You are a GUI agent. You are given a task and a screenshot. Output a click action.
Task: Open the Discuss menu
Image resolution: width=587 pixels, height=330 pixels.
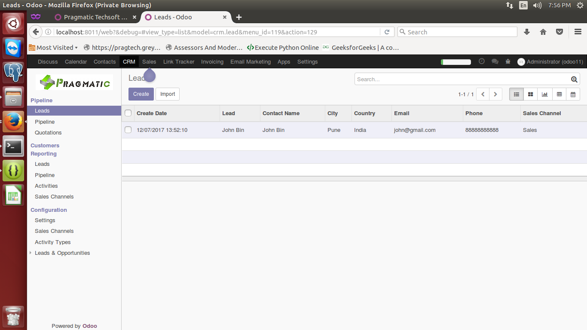(48, 61)
